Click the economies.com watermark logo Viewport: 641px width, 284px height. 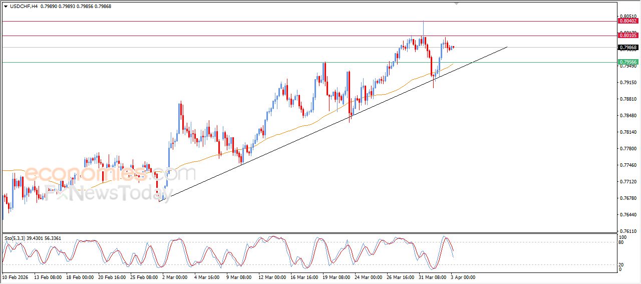(x=110, y=174)
